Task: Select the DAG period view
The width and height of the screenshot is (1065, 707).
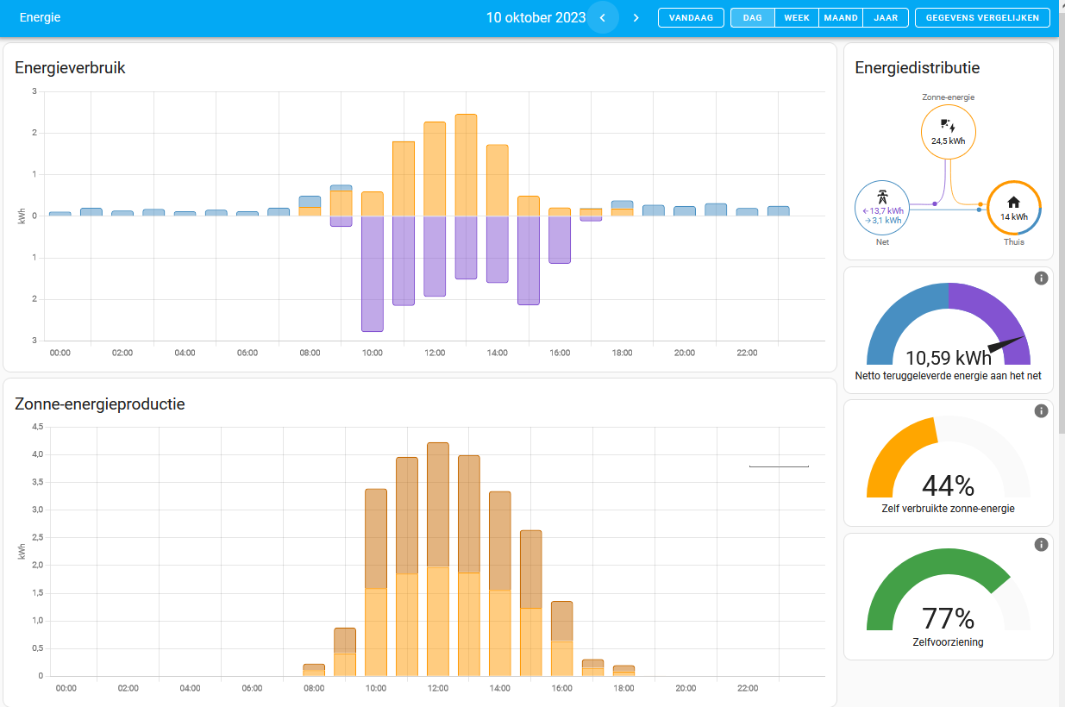Action: pos(752,18)
